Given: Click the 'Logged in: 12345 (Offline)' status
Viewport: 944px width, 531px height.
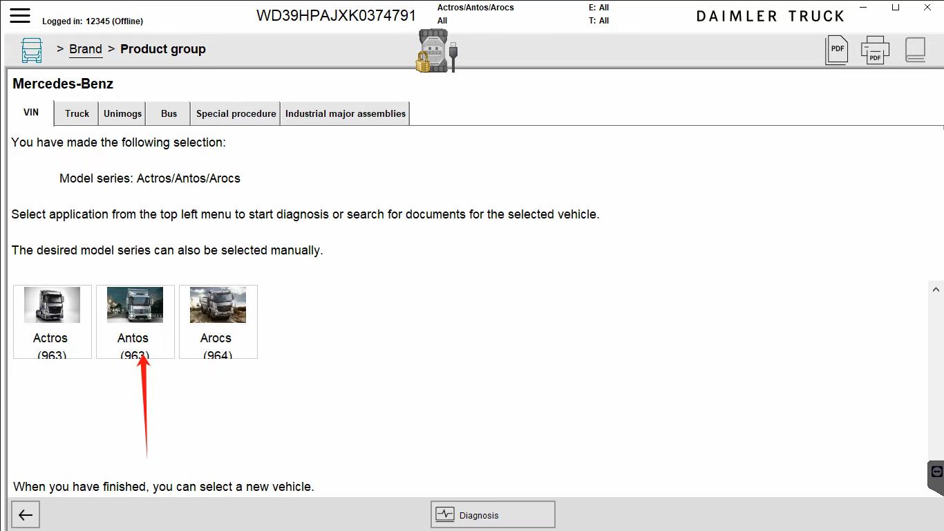Looking at the screenshot, I should click(93, 21).
